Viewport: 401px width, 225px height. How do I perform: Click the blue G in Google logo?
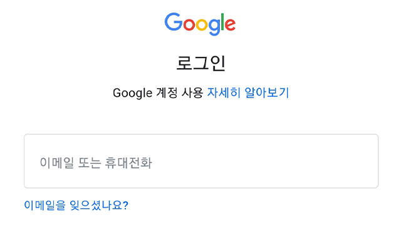click(174, 22)
